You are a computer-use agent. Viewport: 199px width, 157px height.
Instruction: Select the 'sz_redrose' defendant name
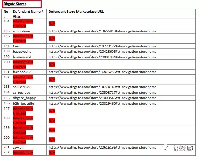pos(21,93)
